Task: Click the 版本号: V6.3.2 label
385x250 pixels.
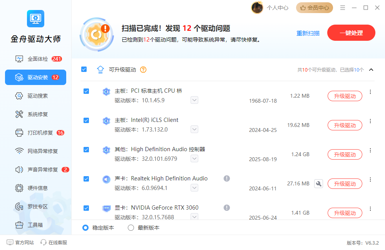Action: (363, 243)
